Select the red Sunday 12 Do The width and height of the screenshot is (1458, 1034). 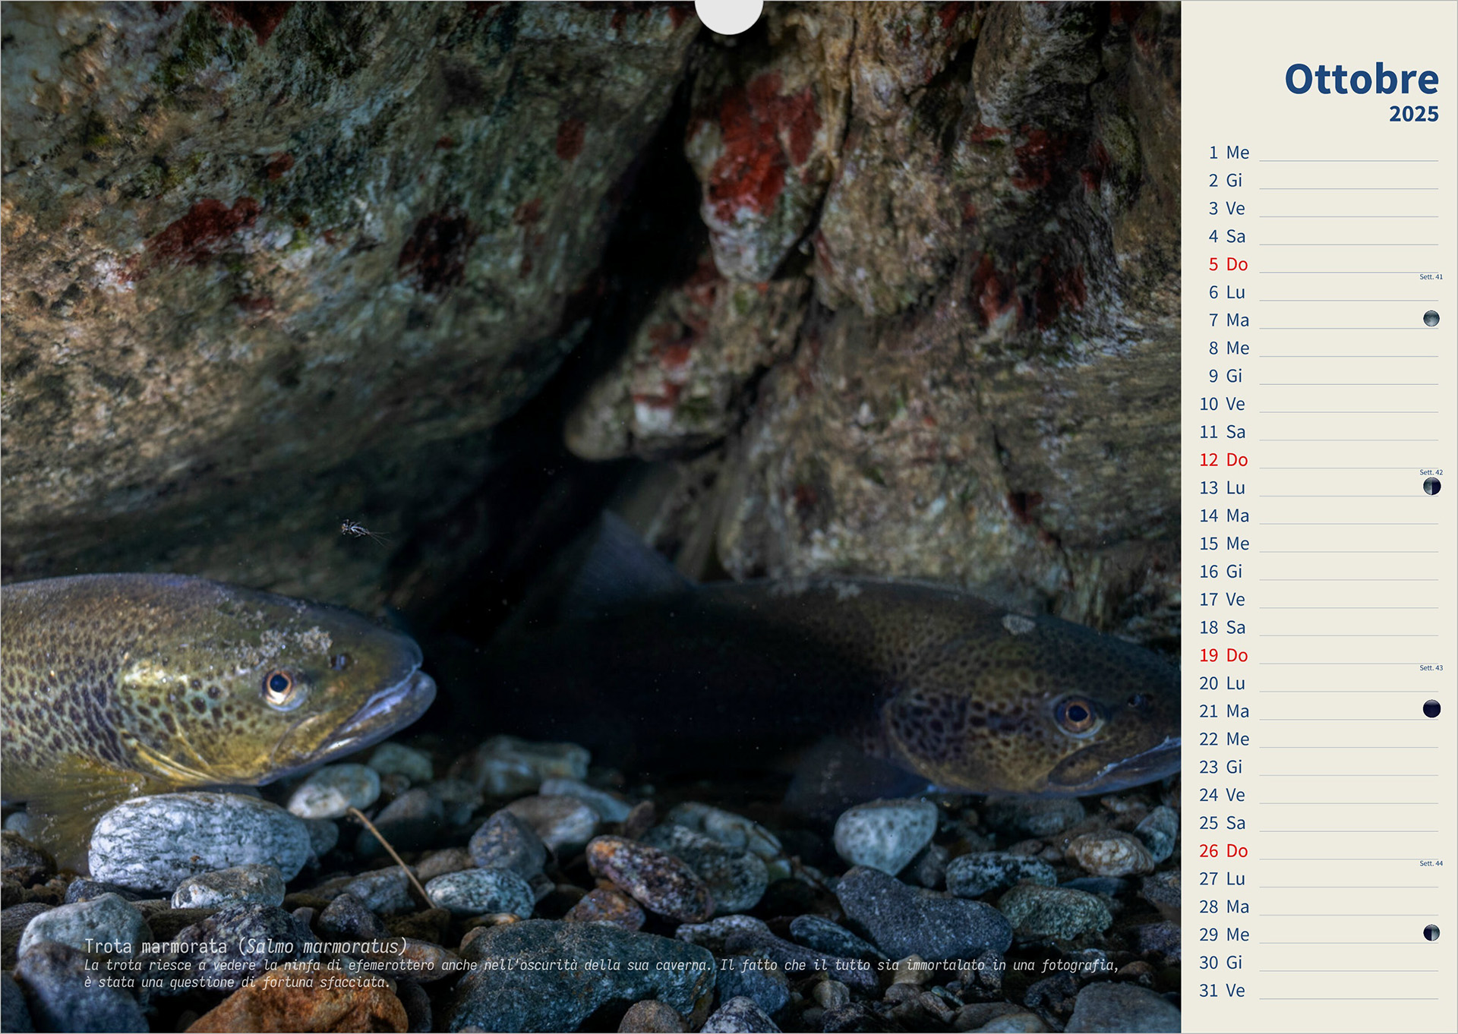pos(1319,460)
